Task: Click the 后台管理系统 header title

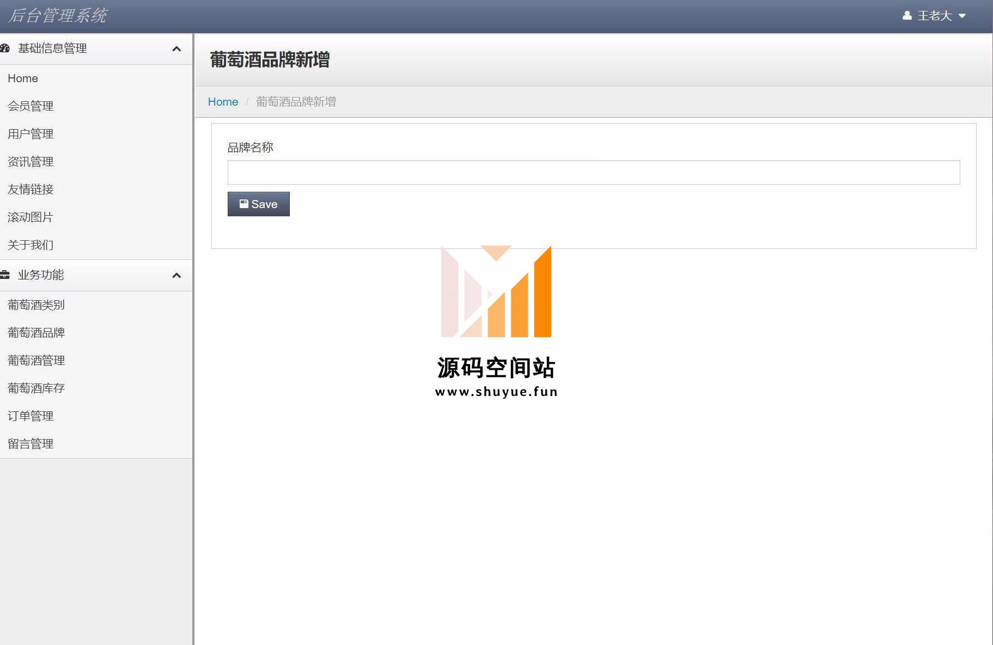Action: (57, 16)
